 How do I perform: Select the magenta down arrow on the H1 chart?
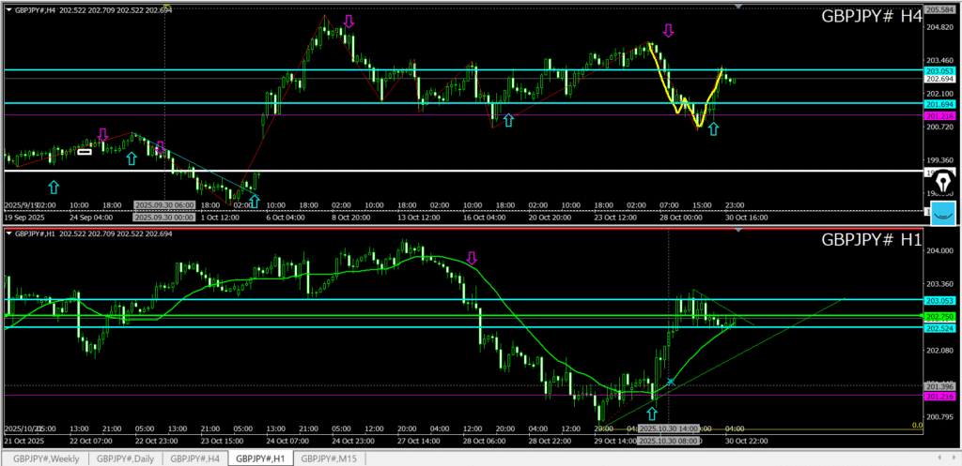coord(473,257)
